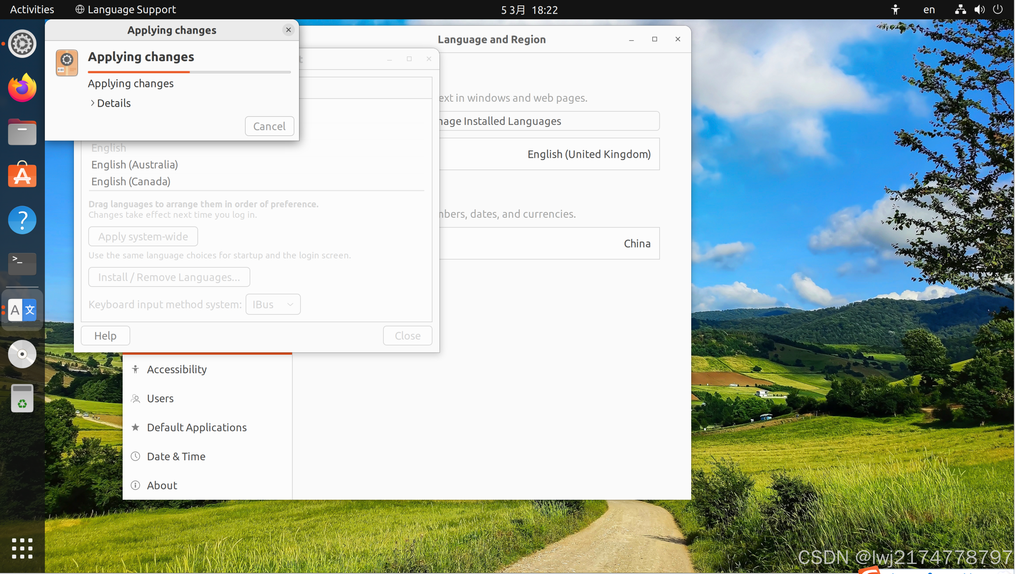Open Accessibility settings panel

point(207,369)
